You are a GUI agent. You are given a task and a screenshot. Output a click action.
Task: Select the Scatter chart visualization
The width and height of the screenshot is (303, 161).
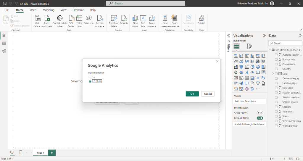(247, 67)
